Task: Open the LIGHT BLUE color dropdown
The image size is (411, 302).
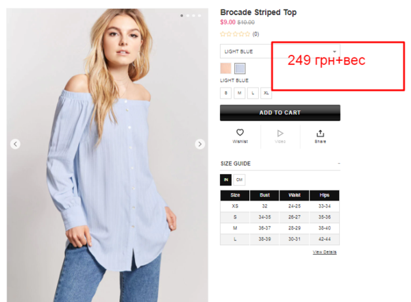Action: click(x=280, y=51)
